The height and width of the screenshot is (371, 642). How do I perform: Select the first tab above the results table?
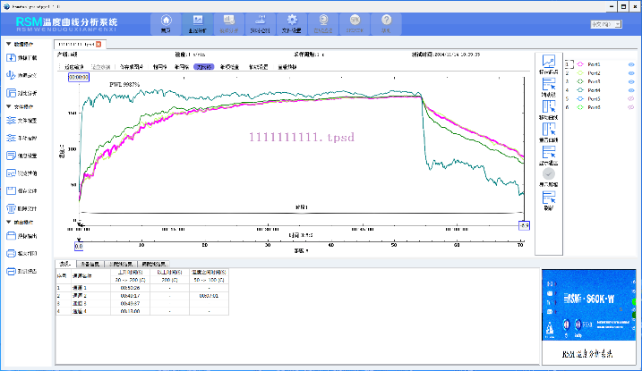click(x=64, y=265)
